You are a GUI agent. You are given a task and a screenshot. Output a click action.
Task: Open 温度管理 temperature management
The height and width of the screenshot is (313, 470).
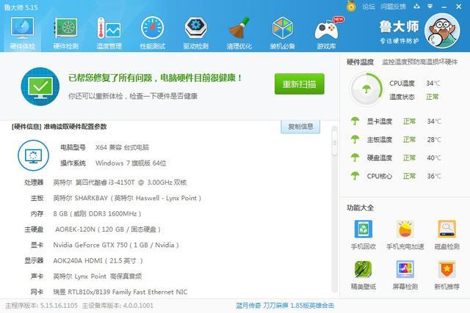click(109, 32)
